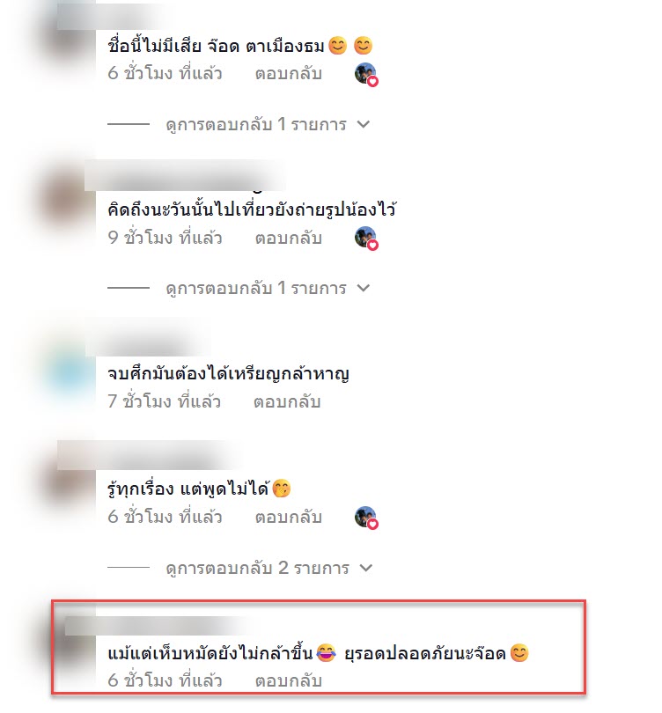Reply to 'จบศึกมันต้องได้เหรียญกล้าหาญ' comment
This screenshot has height=713, width=662.
coord(287,401)
